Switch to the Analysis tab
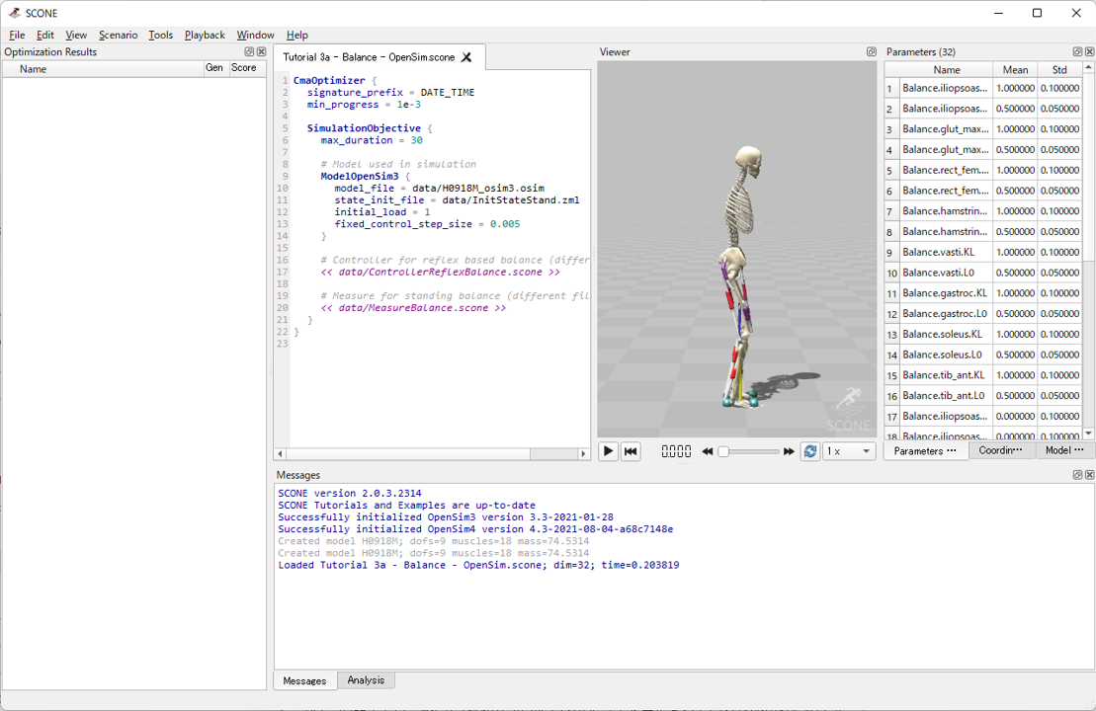 point(366,680)
